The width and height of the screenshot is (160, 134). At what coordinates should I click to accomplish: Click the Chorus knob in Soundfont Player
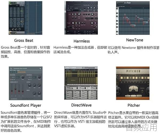(39, 77)
